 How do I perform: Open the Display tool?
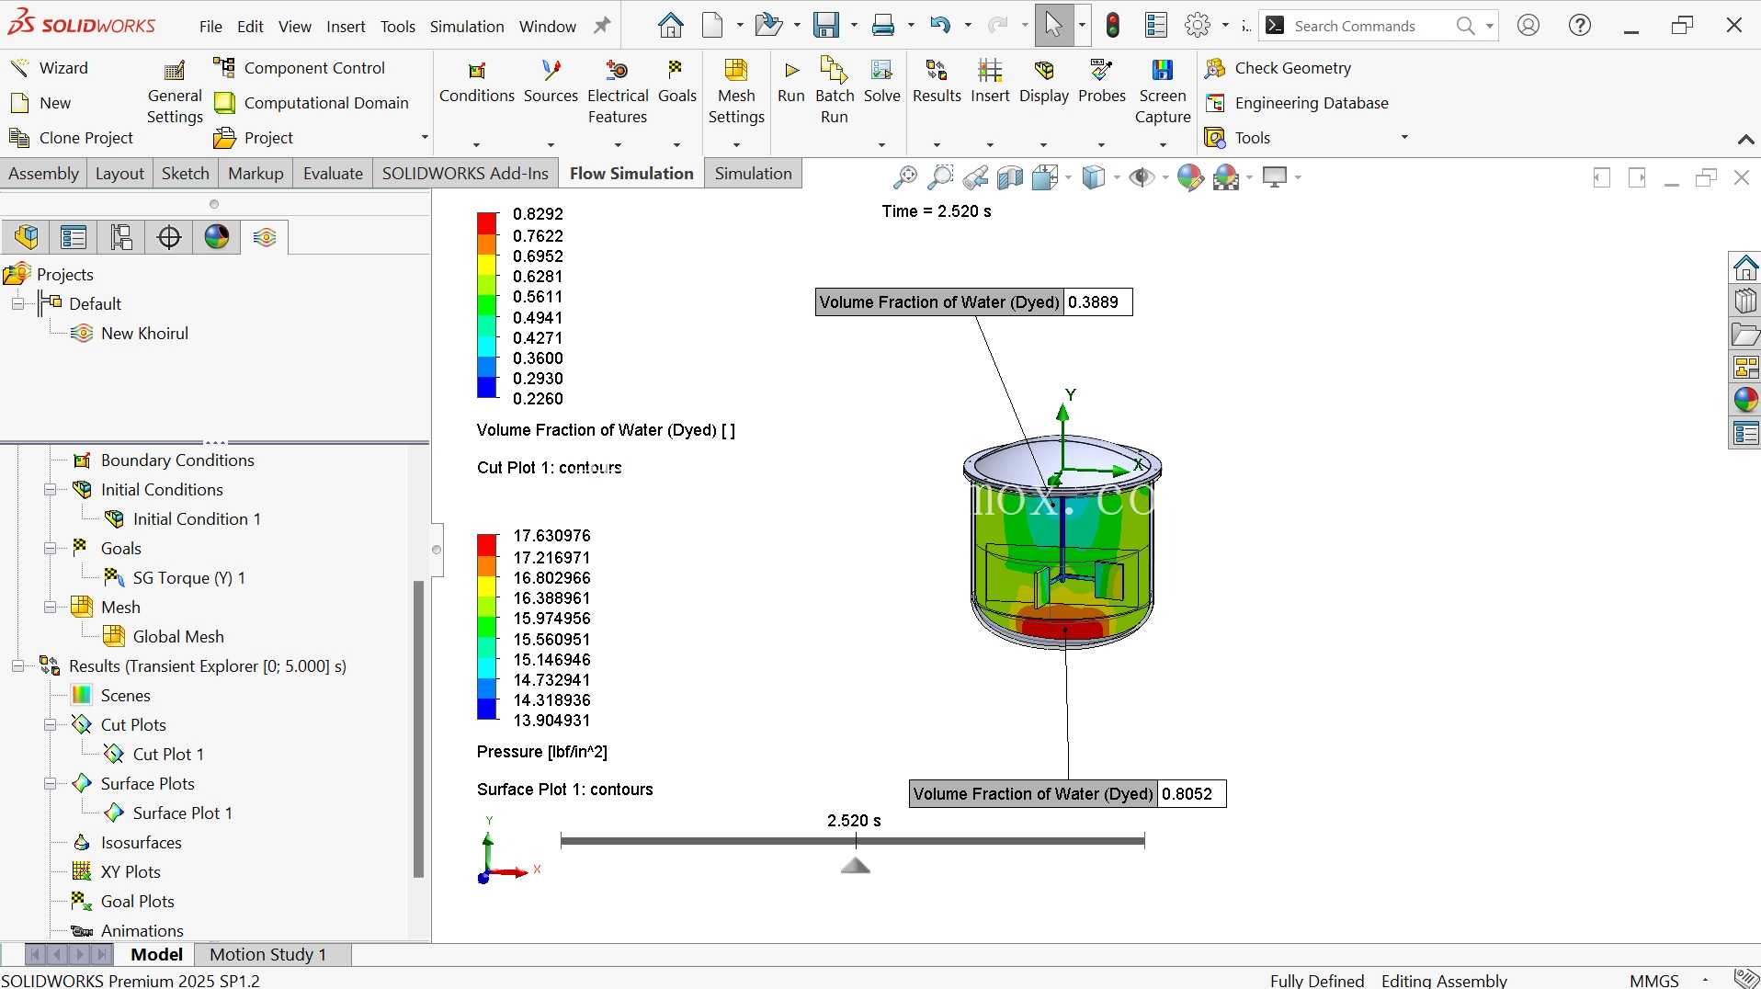(1044, 83)
